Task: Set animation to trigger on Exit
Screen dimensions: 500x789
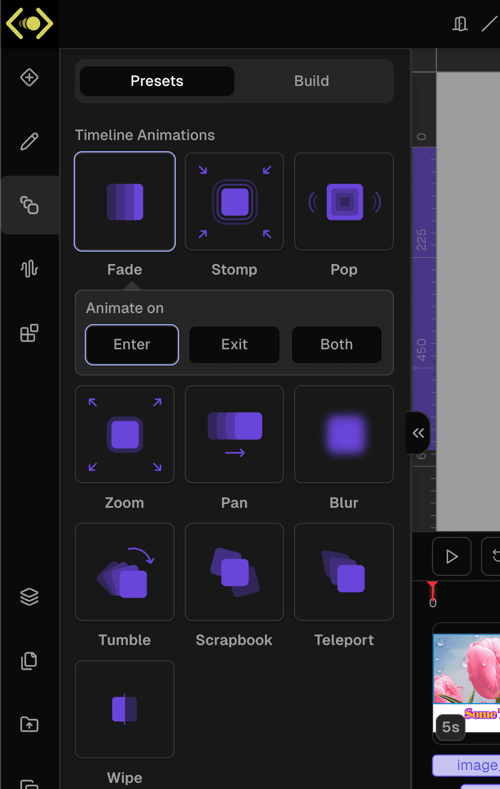Action: coord(234,344)
